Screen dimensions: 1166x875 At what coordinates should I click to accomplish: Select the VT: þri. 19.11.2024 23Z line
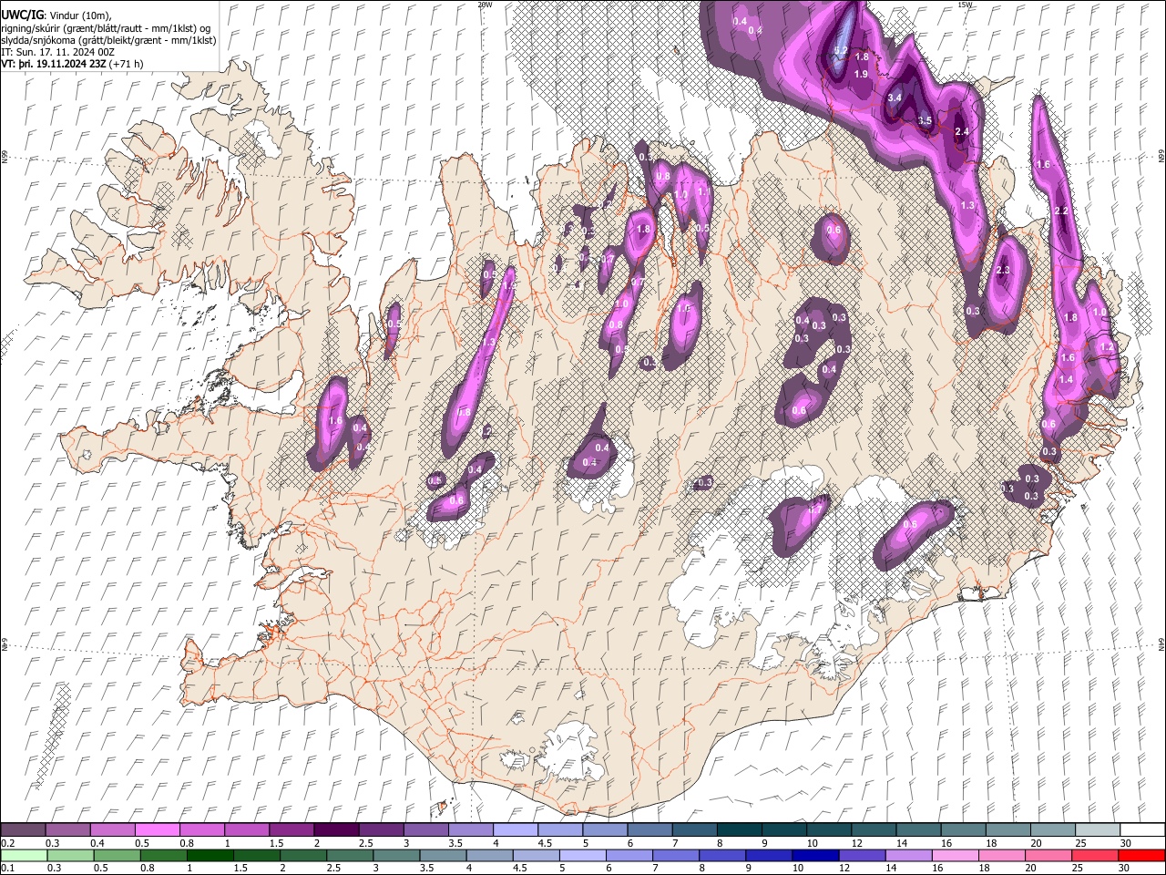click(x=72, y=64)
